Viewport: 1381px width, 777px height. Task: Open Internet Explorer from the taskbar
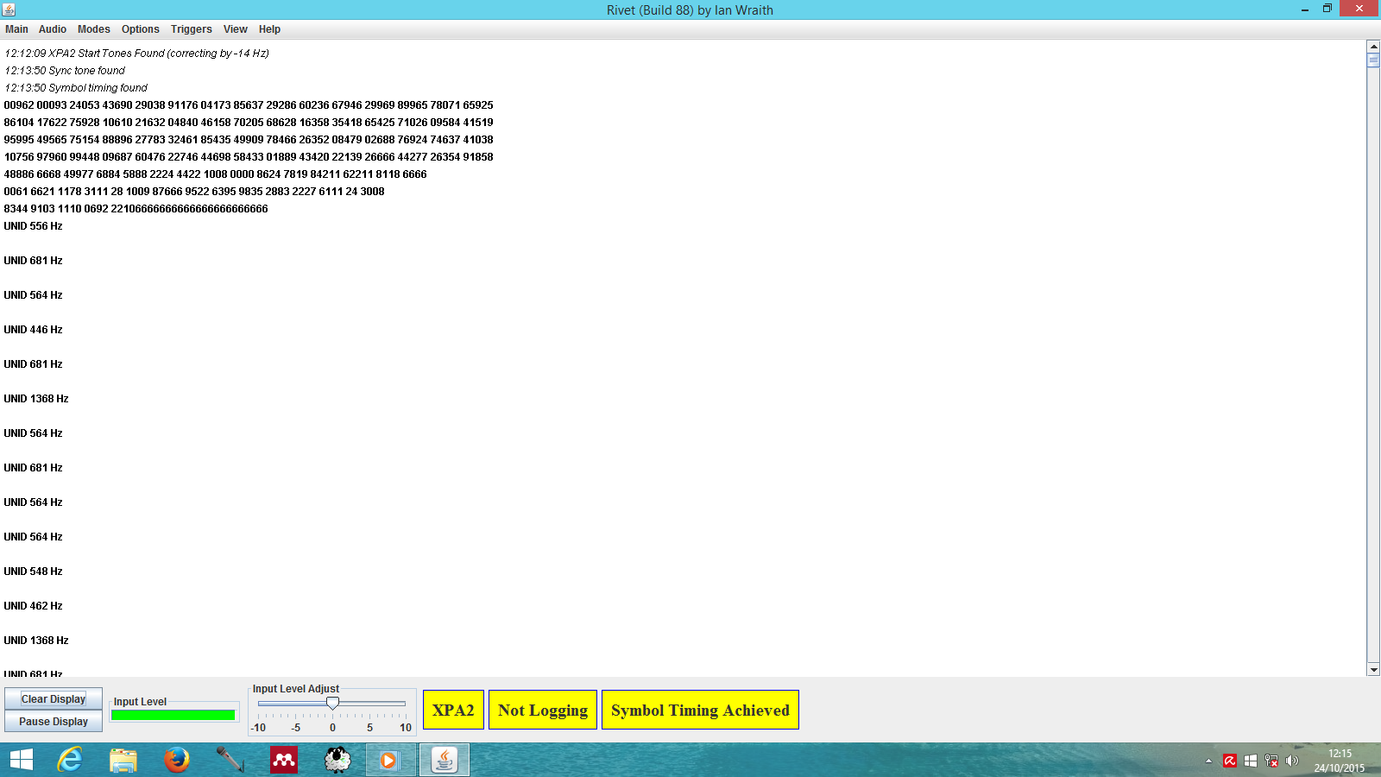69,760
